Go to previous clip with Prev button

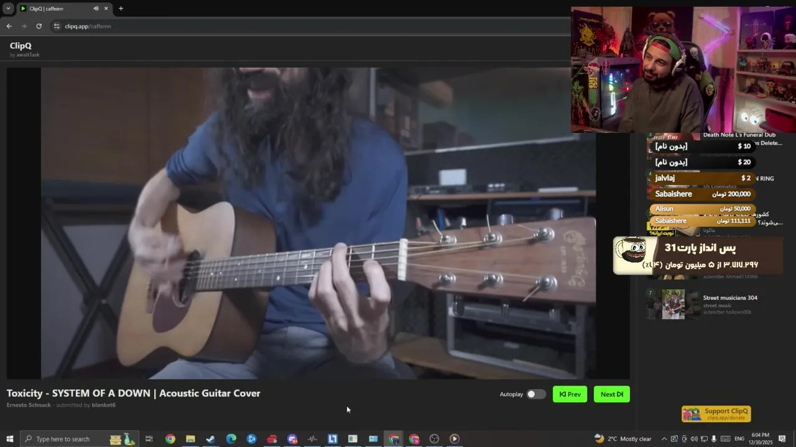570,394
